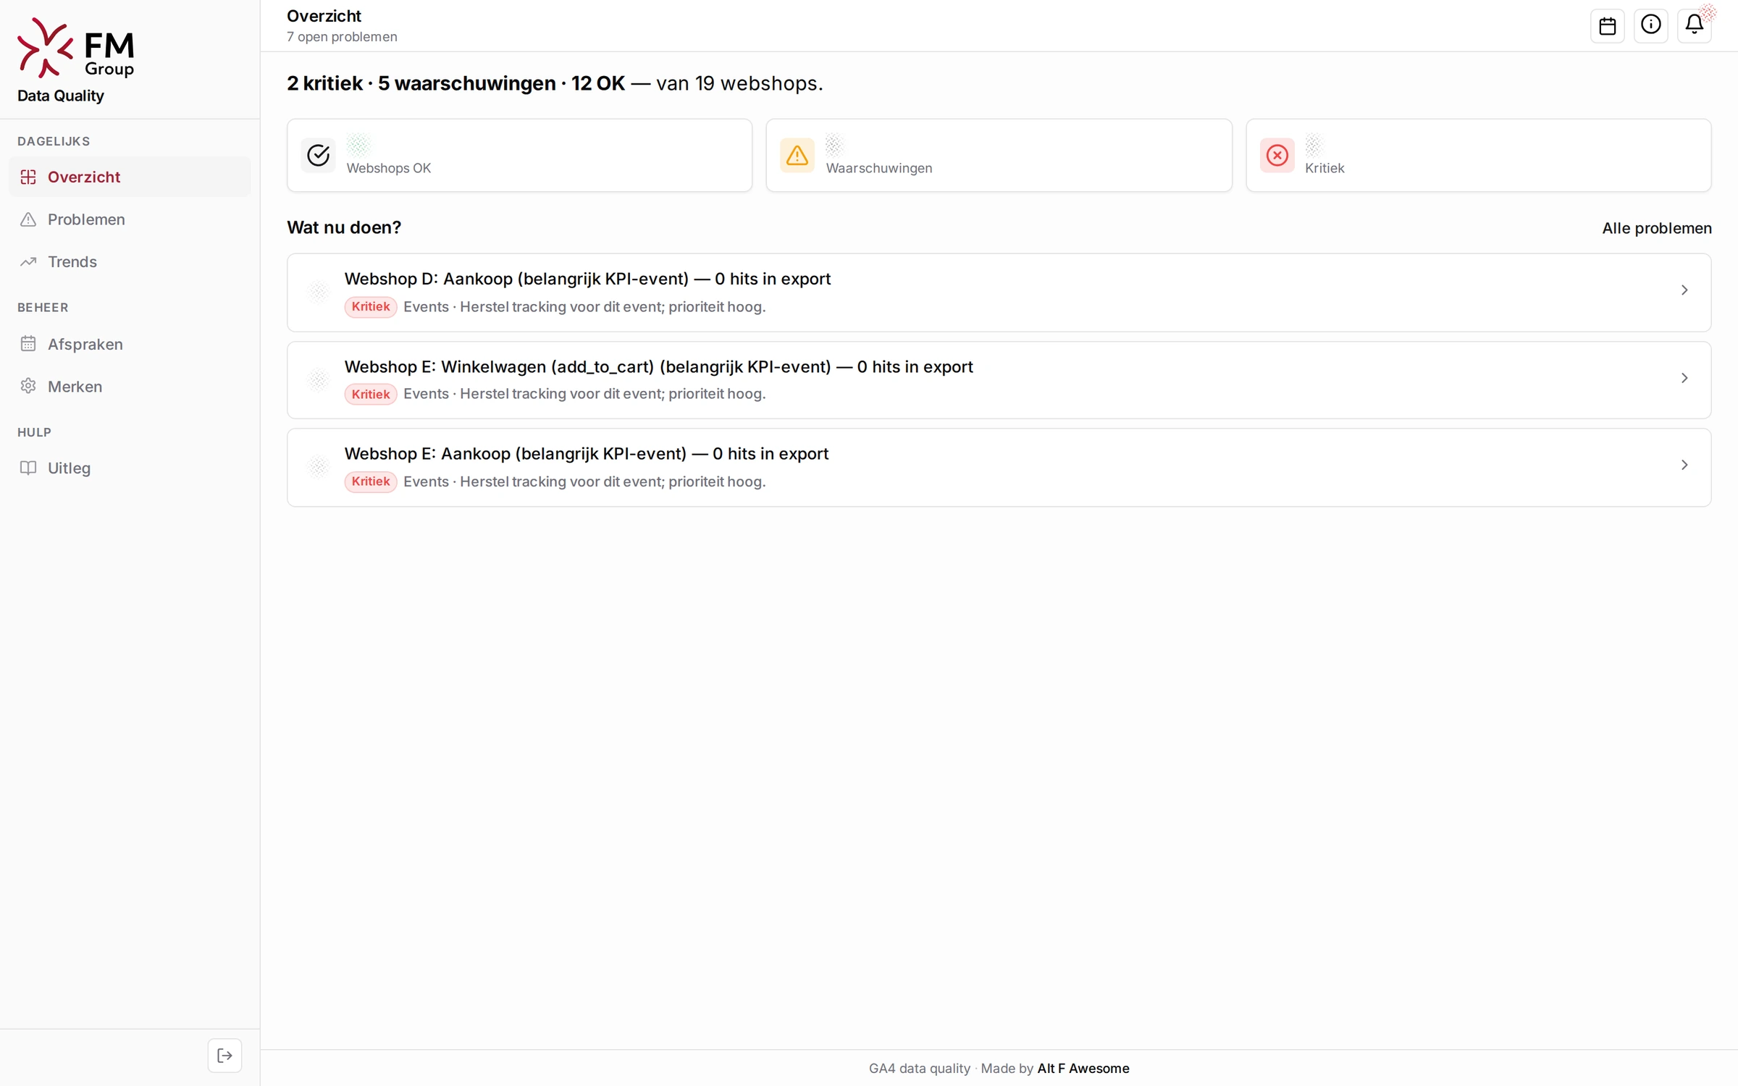1738x1086 pixels.
Task: Open the Webshops OK card
Action: (x=519, y=155)
